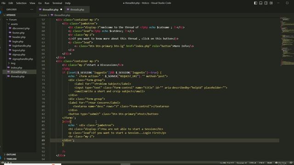
Task: Select threadlist.php in explorer tree
Action: 18,72
